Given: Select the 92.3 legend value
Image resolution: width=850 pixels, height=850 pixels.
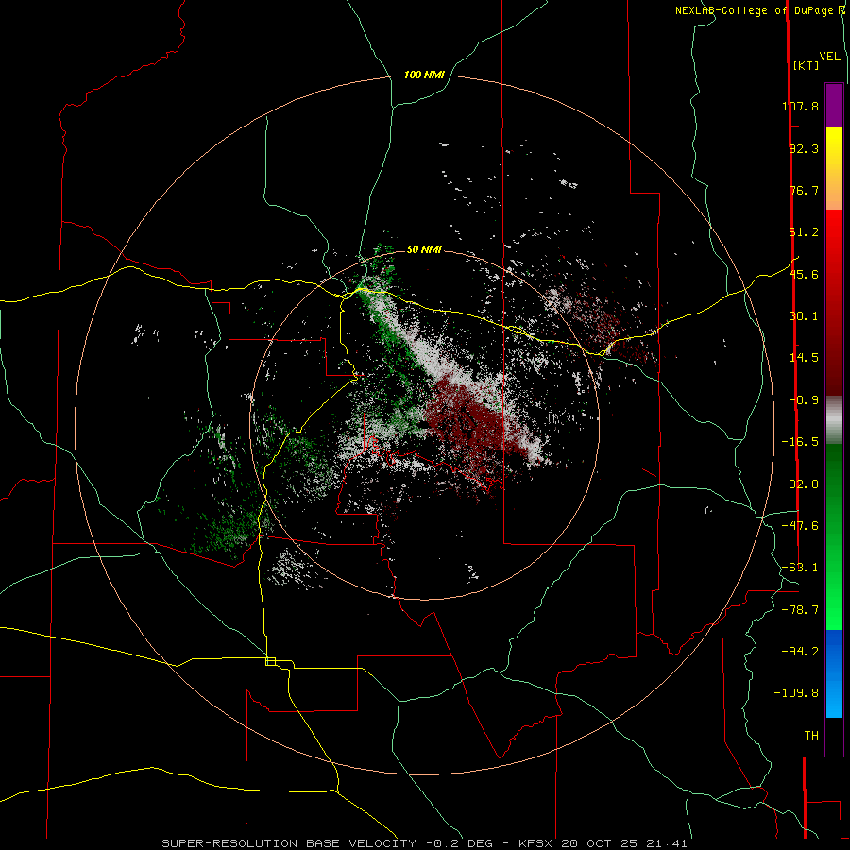Looking at the screenshot, I should [x=804, y=148].
